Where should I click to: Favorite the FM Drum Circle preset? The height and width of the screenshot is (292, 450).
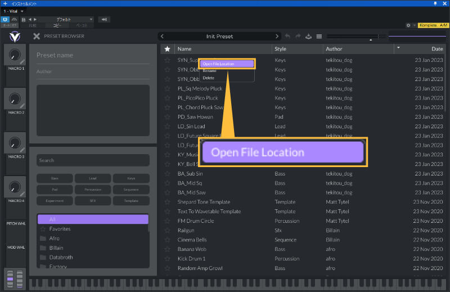coord(167,221)
